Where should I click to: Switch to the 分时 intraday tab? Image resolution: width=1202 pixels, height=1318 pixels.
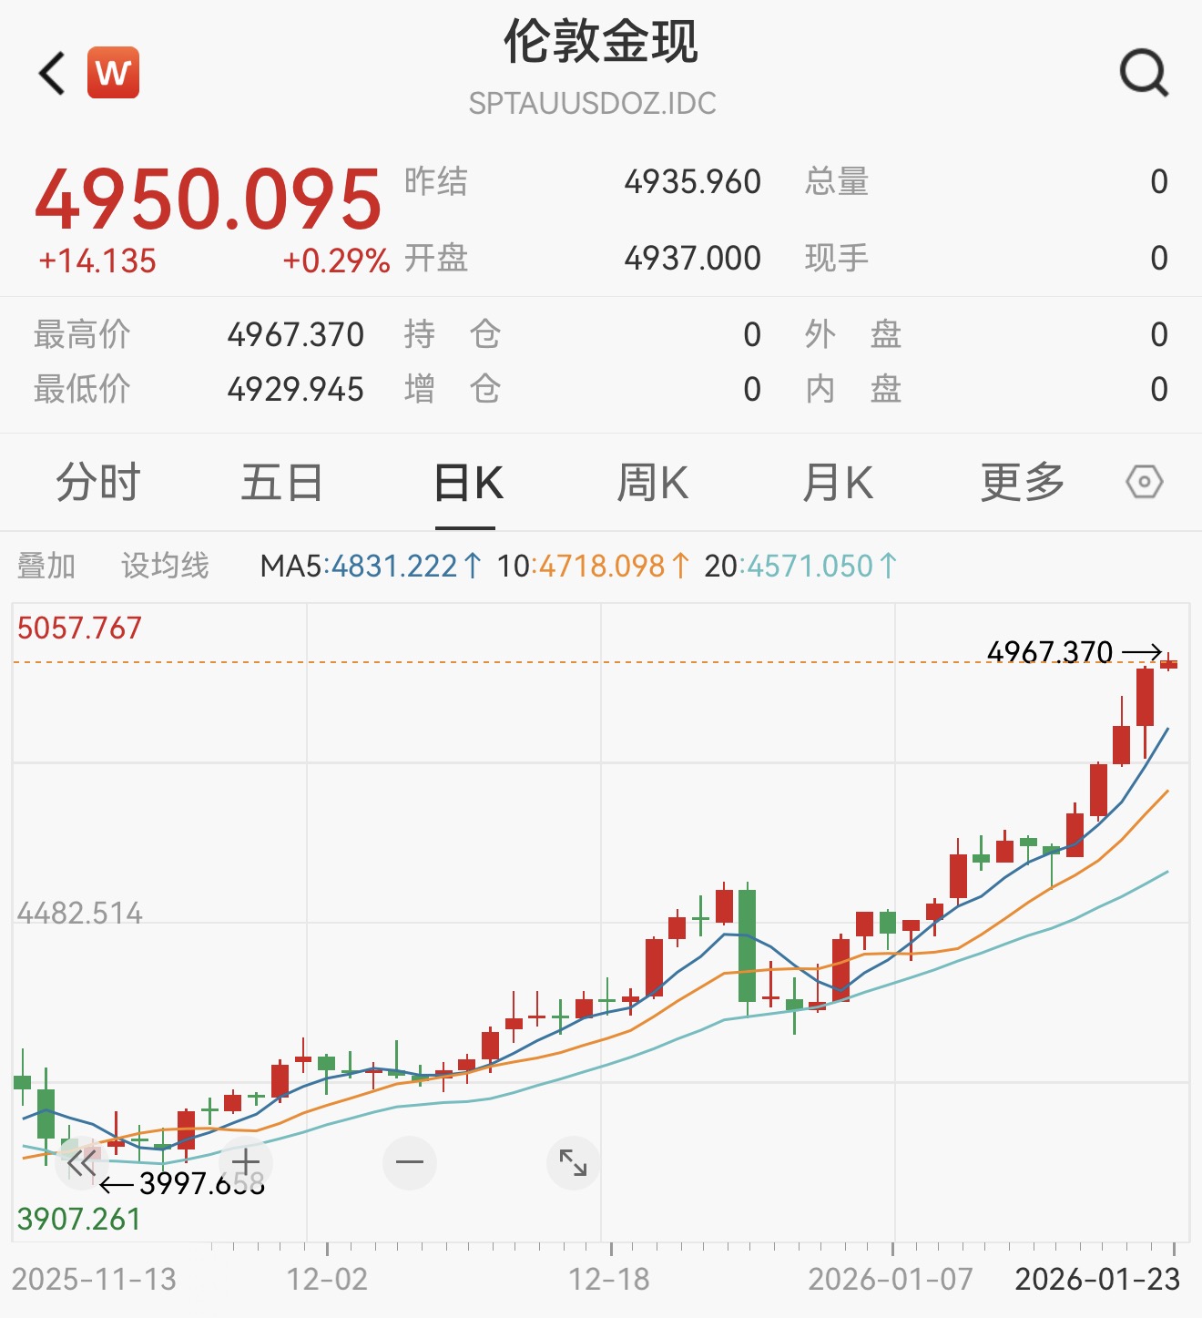[x=97, y=482]
